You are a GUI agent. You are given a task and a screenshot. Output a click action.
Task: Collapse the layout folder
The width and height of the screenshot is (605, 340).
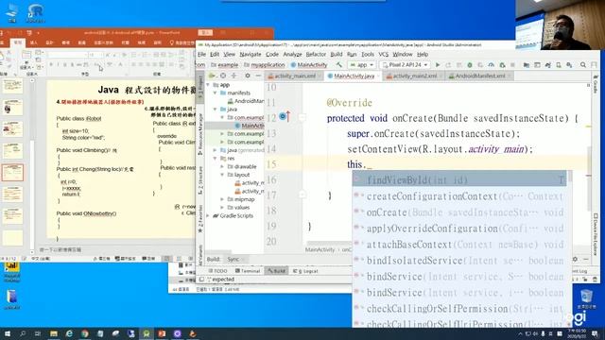point(222,175)
